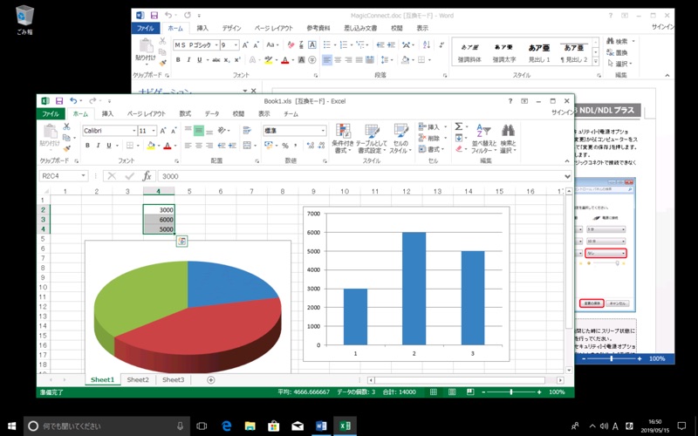Open Excel Sort & Filter (並べ替えとフィルター)

[483, 139]
